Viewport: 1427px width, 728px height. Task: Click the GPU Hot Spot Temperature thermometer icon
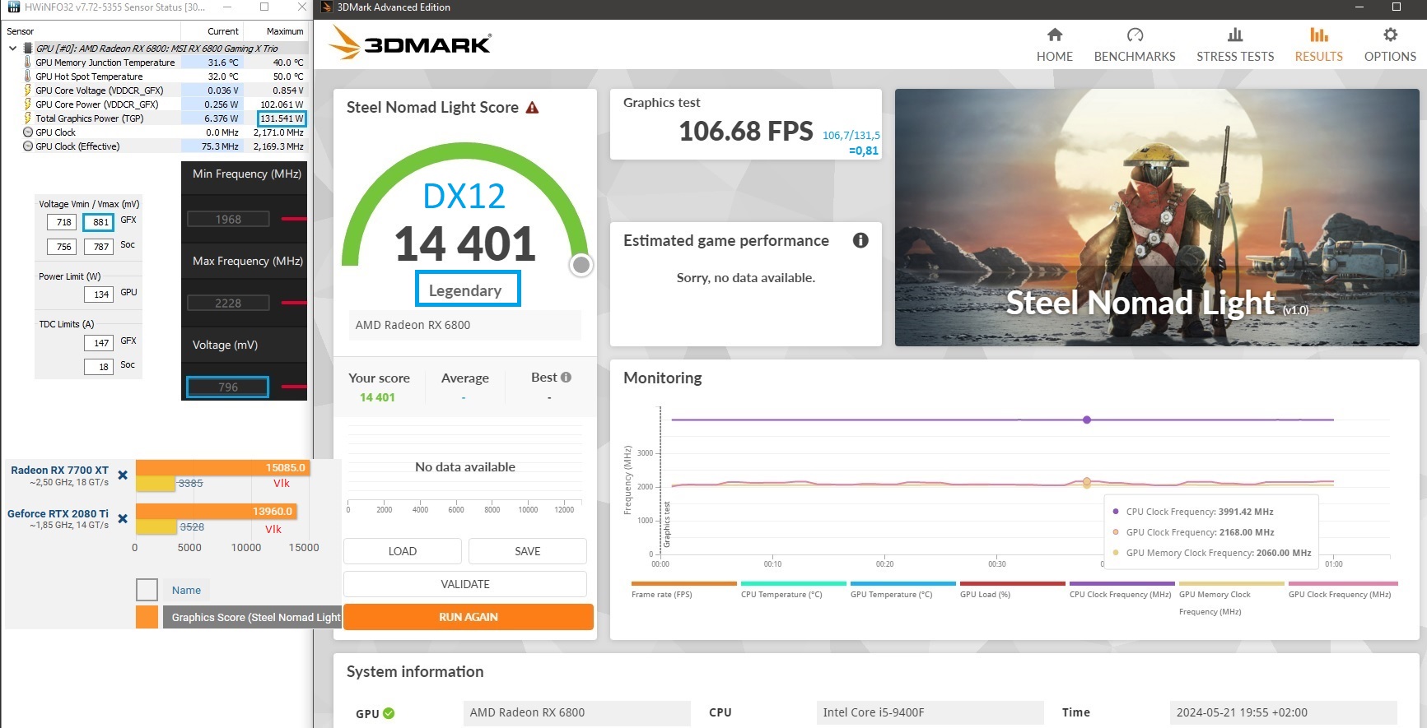[28, 77]
